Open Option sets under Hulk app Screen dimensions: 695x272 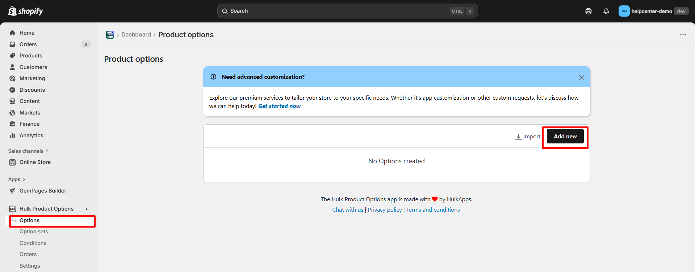click(34, 232)
